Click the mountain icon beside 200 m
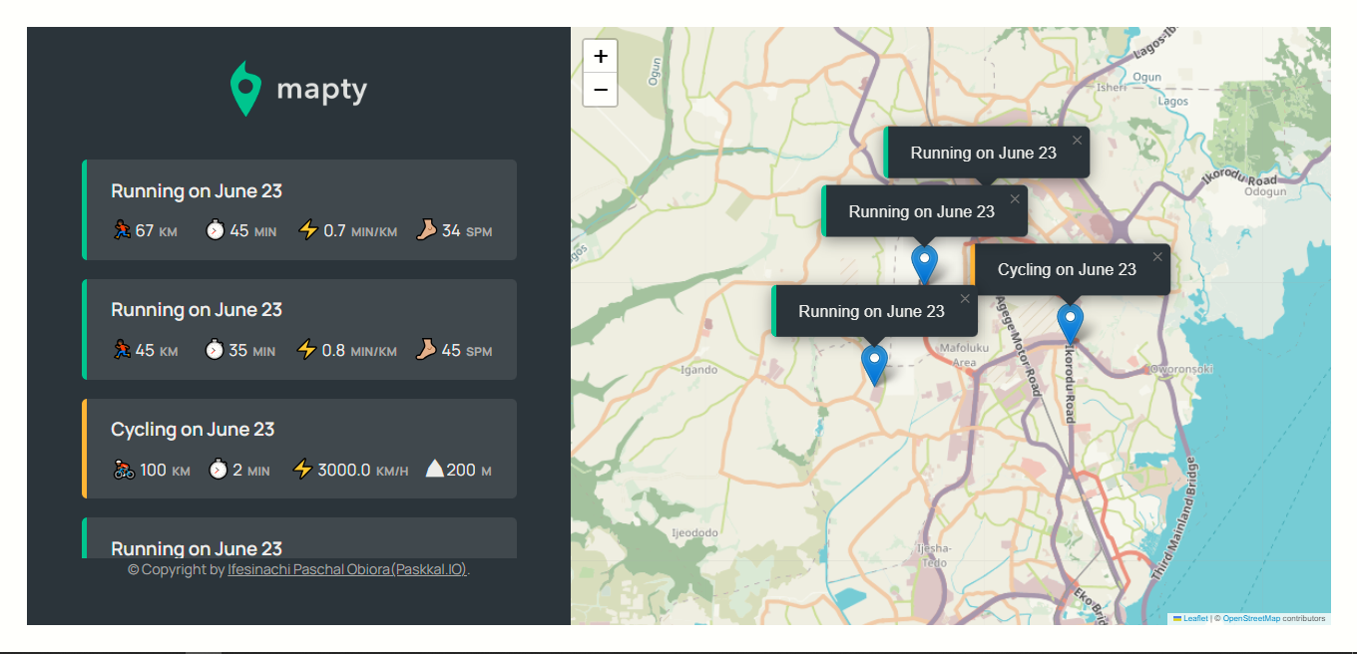The width and height of the screenshot is (1357, 654). (434, 470)
